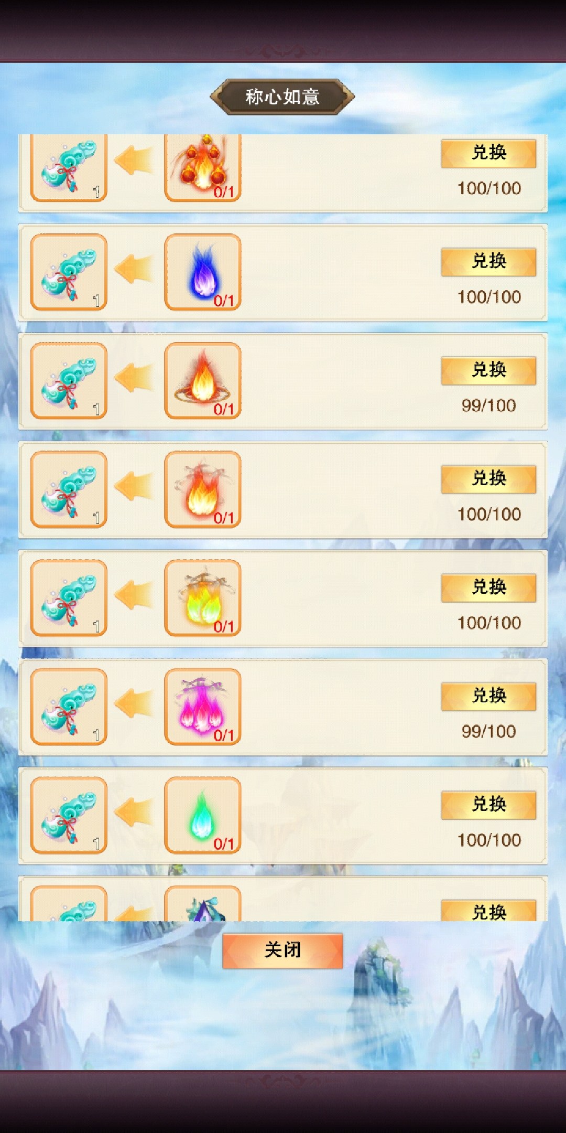
Task: Select the fire with red orbs icon
Action: (x=203, y=168)
